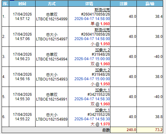
Task: Select bet ID LTBOE162154999
Action: pos(52,19)
